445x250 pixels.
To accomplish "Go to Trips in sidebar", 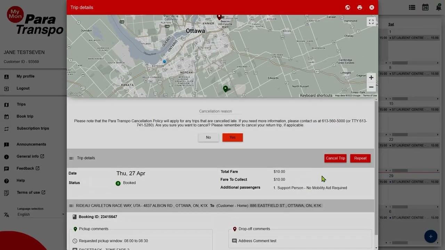I will pyautogui.click(x=21, y=104).
